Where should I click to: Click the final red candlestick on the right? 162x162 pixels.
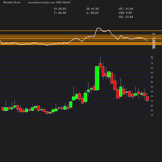tap(147, 99)
